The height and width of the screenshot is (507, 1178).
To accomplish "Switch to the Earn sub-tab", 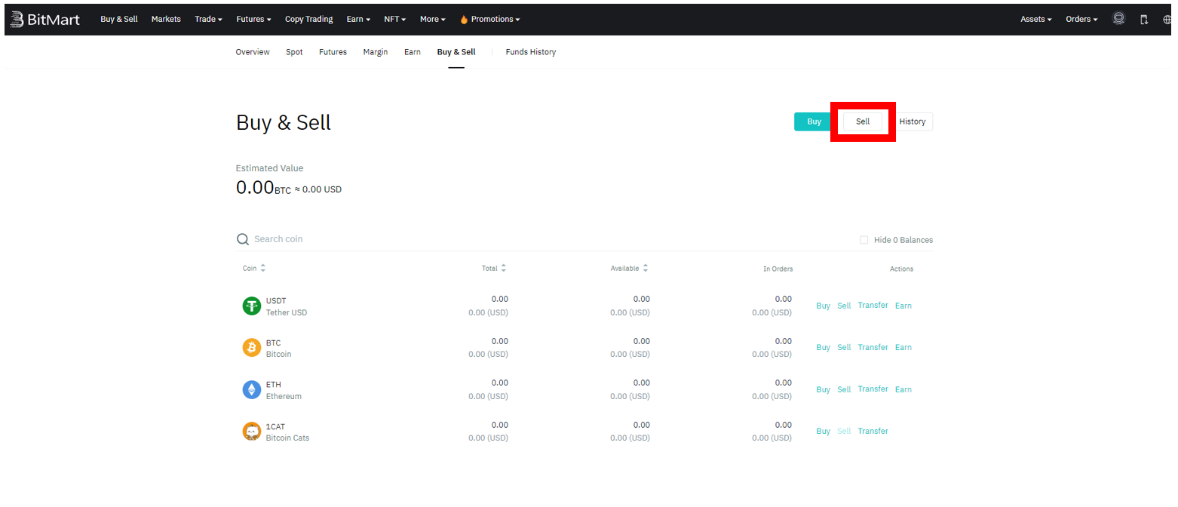I will (413, 52).
